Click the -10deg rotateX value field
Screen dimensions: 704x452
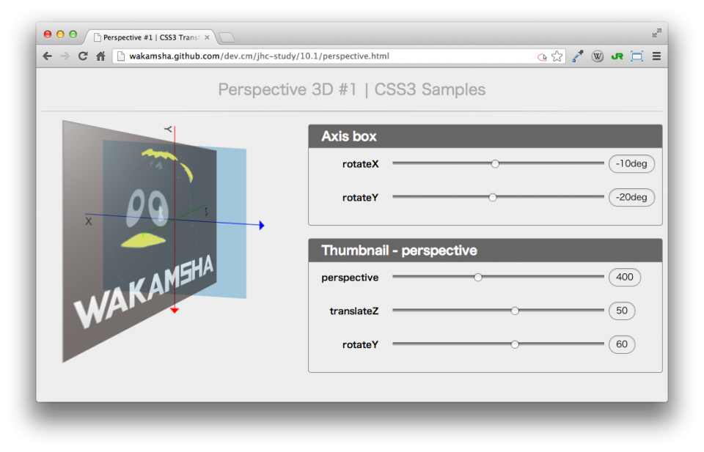click(x=631, y=163)
